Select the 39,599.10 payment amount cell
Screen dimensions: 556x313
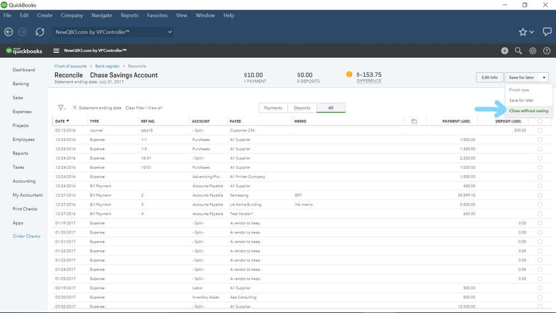(466, 195)
